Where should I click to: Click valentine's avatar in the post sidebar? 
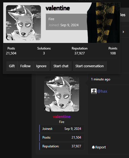(x=62, y=94)
